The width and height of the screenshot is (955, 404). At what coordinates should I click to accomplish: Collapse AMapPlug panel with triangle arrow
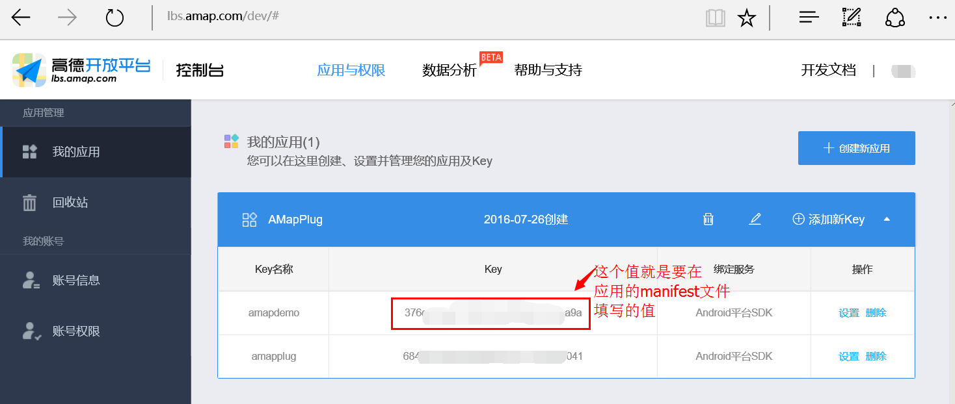(886, 220)
